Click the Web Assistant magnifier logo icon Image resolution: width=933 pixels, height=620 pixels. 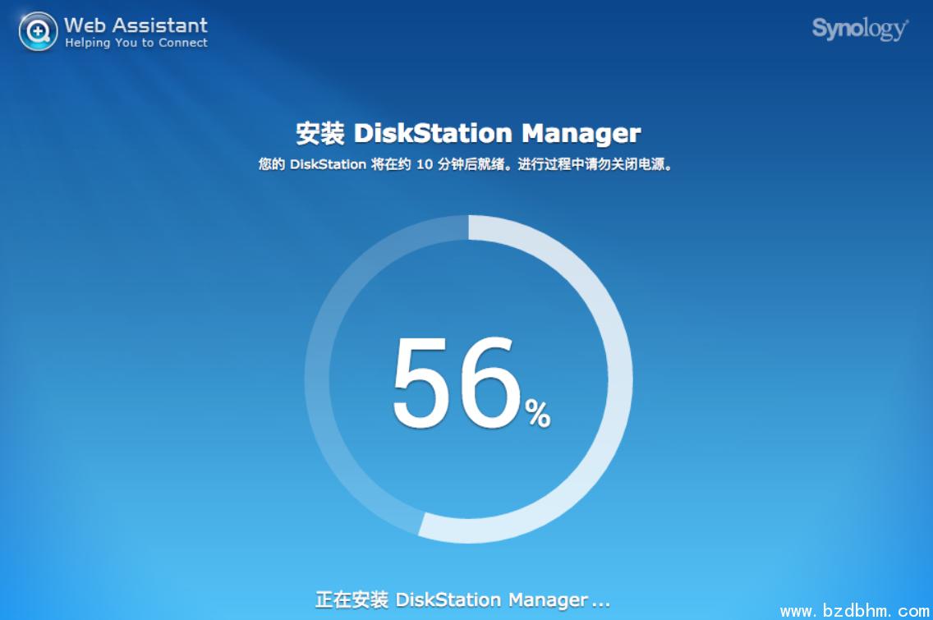pyautogui.click(x=38, y=31)
